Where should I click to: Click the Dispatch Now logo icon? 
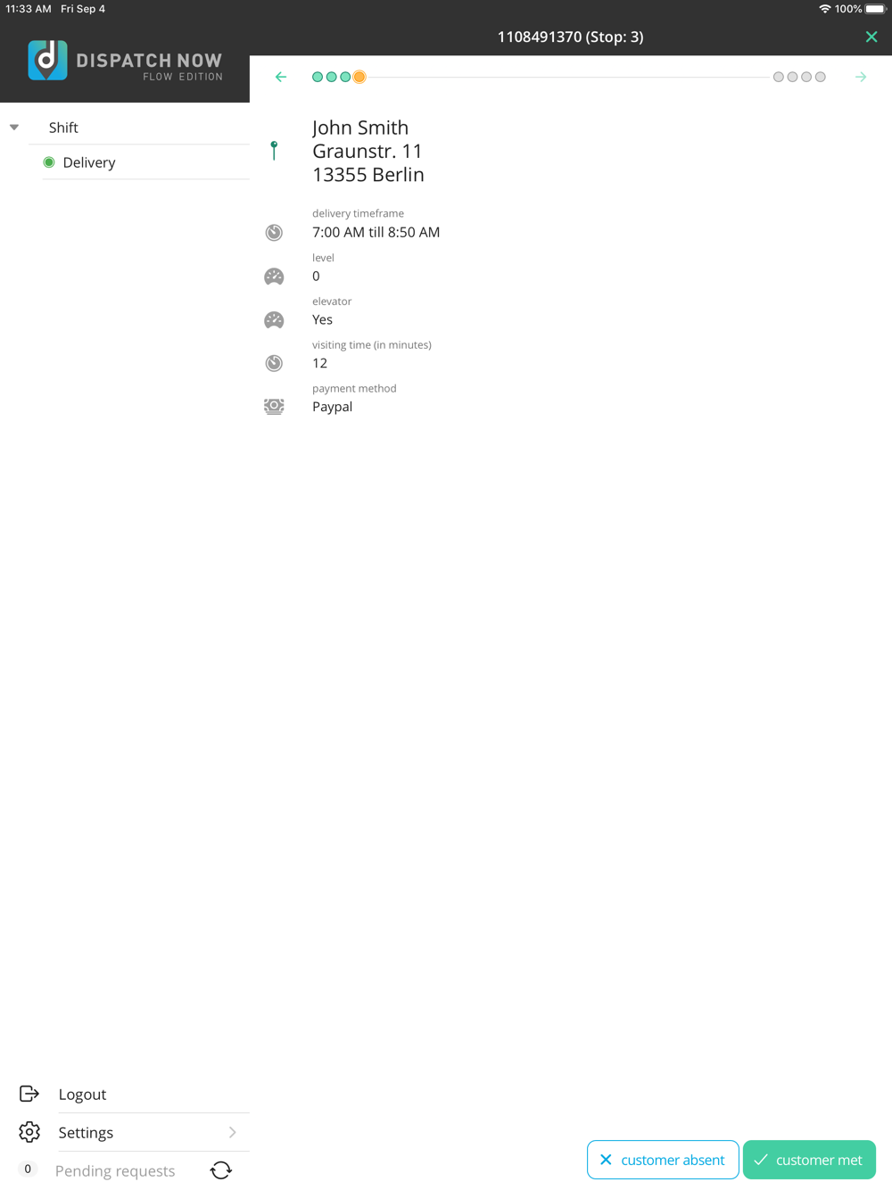coord(47,60)
